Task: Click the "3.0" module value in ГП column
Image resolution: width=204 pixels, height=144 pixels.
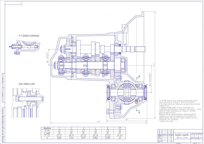Action: tap(120, 130)
